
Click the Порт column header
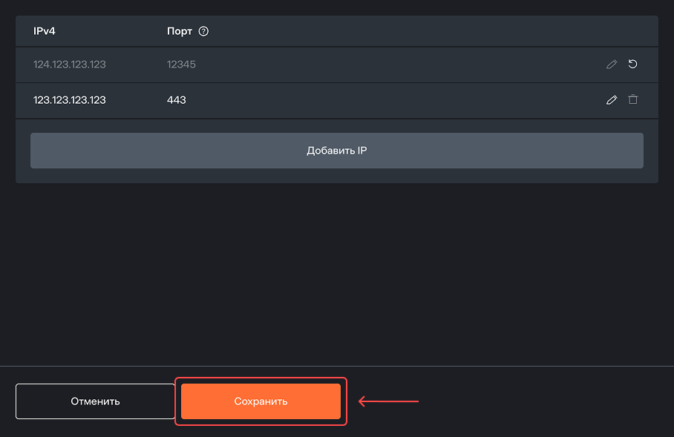[x=179, y=31]
